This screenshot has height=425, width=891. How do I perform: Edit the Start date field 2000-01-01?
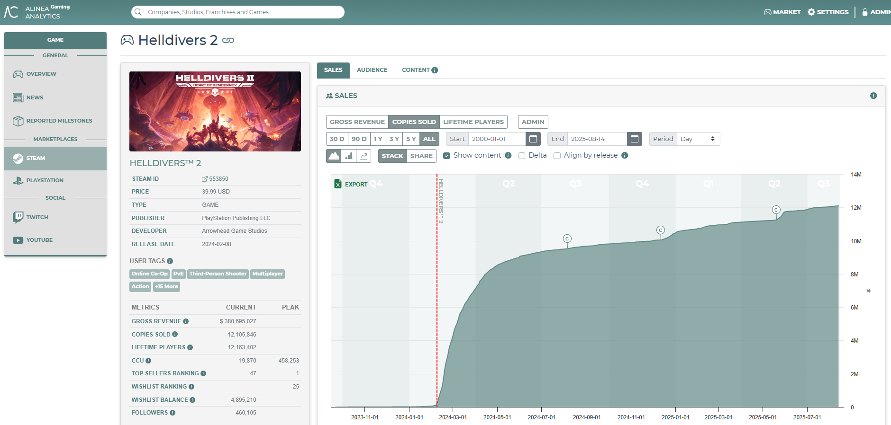coord(497,139)
